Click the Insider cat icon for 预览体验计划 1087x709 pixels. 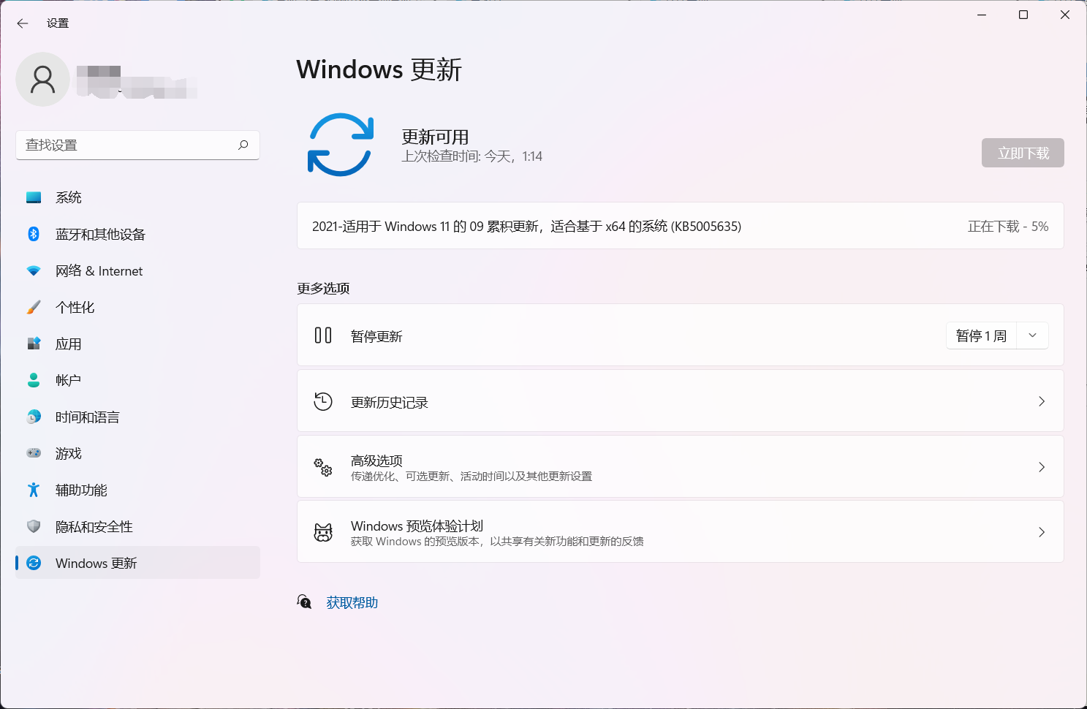click(x=323, y=532)
